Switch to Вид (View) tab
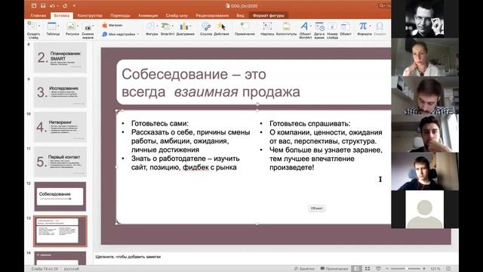This screenshot has height=272, width=483. 240,15
